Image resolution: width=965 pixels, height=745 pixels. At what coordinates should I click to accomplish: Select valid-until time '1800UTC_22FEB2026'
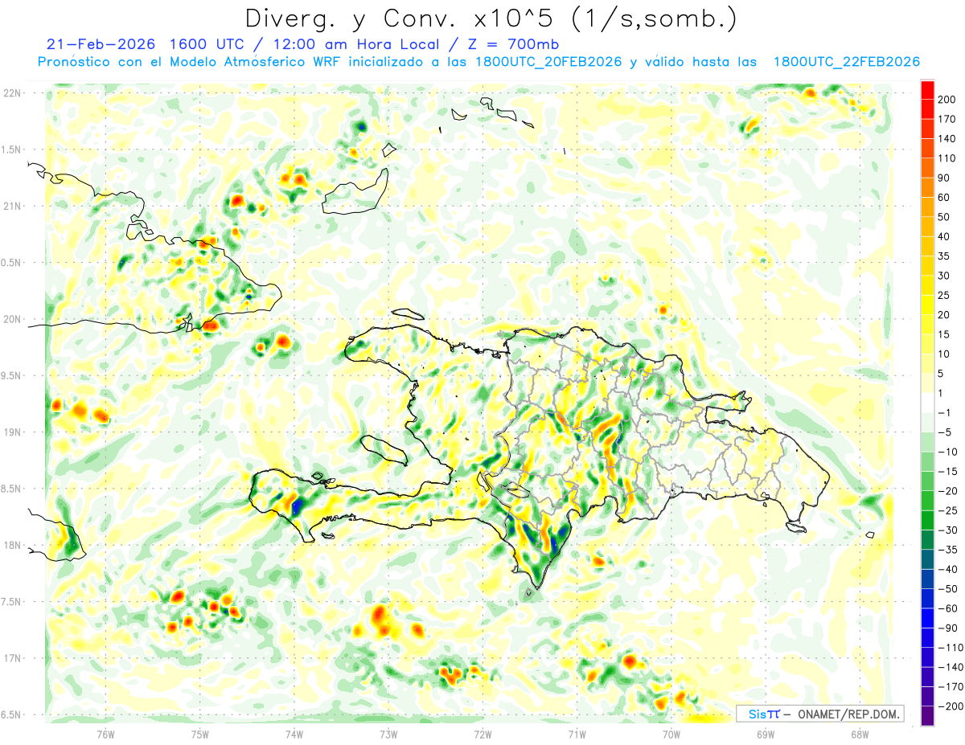pos(847,62)
